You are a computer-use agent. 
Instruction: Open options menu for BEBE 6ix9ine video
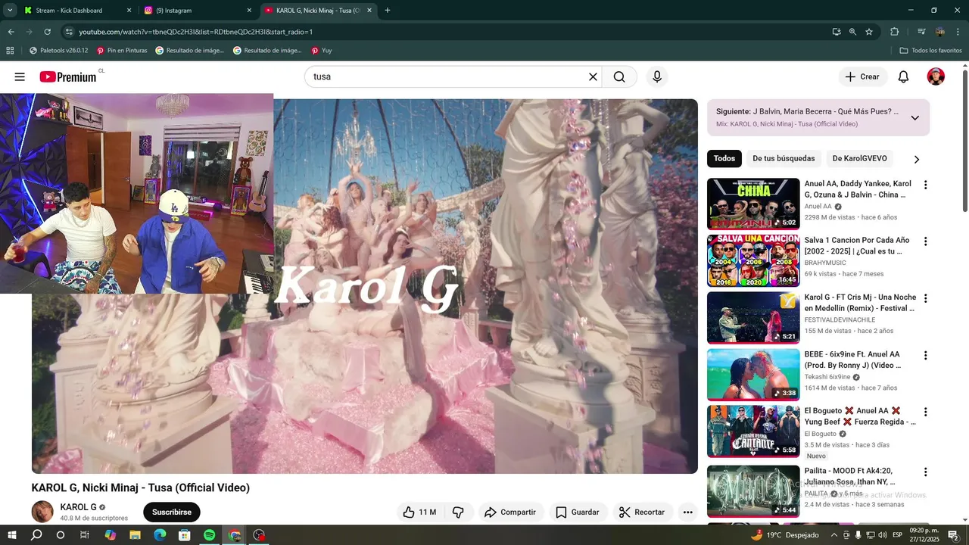click(924, 355)
